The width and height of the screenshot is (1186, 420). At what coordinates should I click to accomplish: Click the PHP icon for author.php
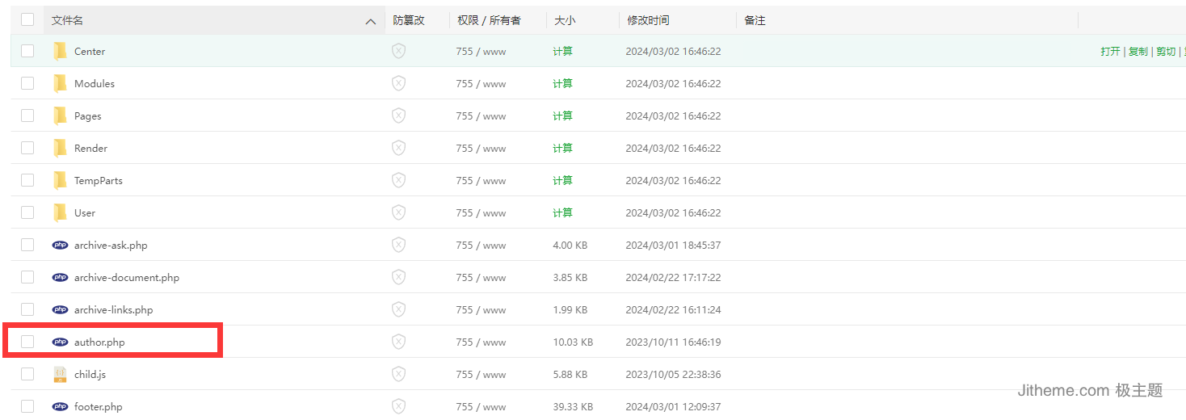pyautogui.click(x=60, y=342)
